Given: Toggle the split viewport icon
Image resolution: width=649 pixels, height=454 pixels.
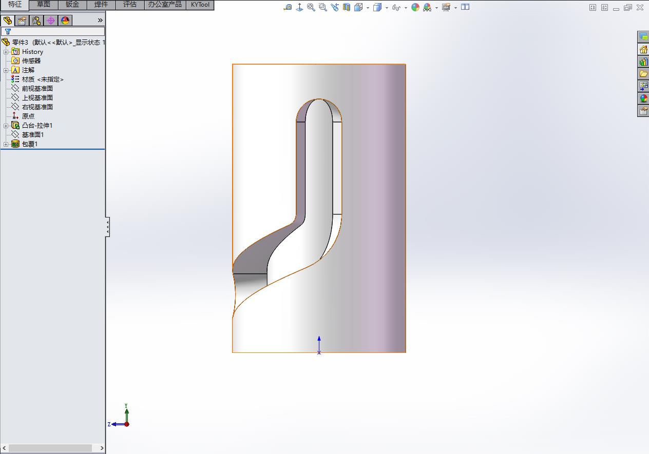Looking at the screenshot, I should (x=465, y=7).
